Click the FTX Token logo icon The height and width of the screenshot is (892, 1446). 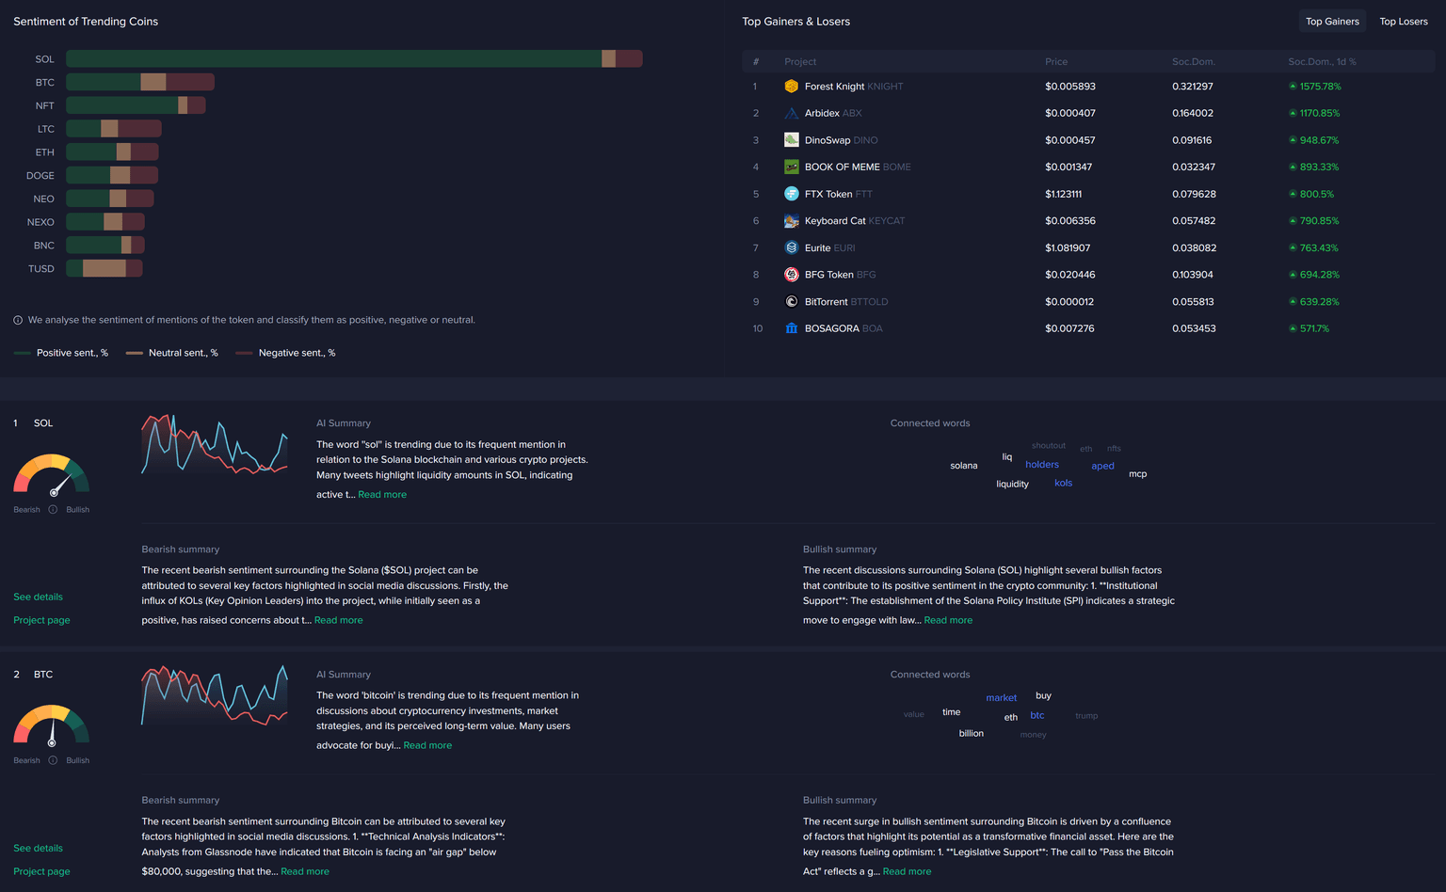tap(791, 194)
